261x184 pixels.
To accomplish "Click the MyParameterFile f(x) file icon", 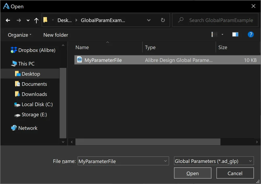I will (79, 59).
